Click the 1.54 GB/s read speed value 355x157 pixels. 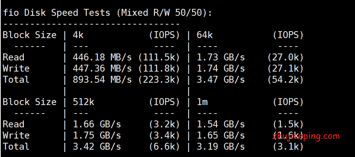(220, 124)
